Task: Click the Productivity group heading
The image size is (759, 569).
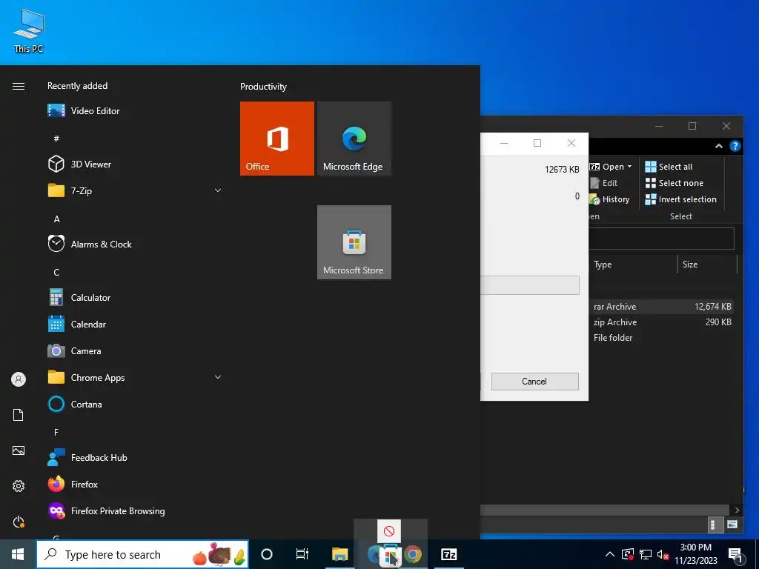Action: click(x=263, y=87)
